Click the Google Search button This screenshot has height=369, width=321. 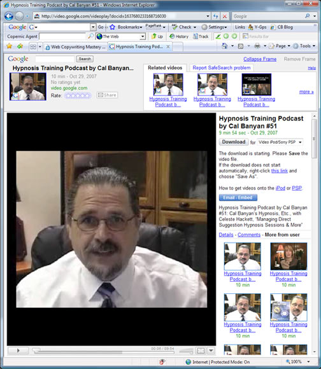click(85, 59)
